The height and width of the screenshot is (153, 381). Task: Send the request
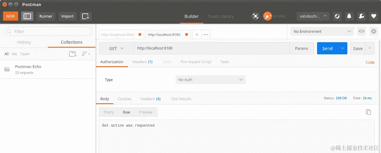327,48
